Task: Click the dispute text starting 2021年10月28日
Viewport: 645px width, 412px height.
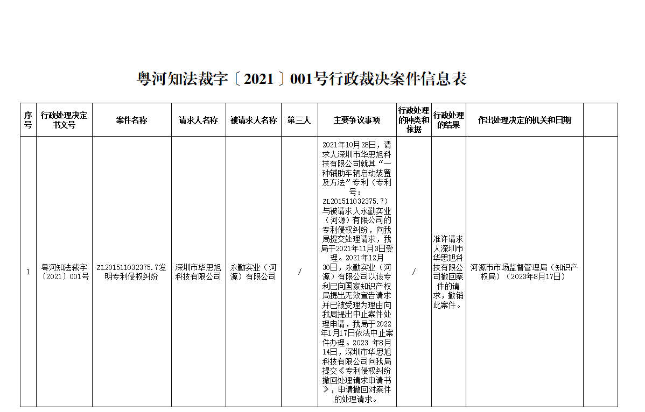Action: [356, 272]
